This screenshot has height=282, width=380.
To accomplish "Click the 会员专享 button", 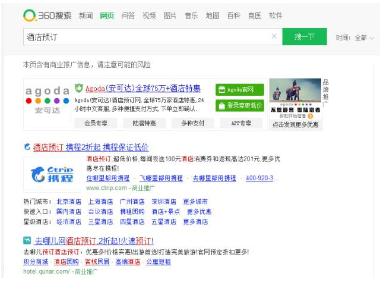I will [96, 123].
